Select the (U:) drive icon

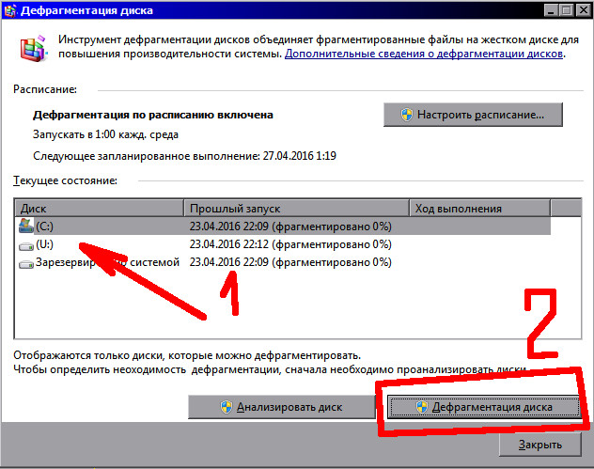tap(25, 244)
